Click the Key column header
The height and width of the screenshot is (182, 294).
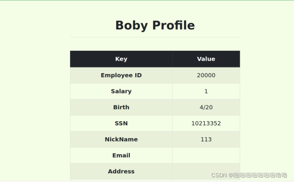pyautogui.click(x=121, y=59)
